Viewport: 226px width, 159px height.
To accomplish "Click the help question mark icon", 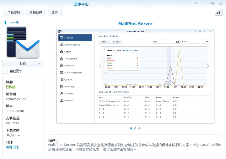I will pyautogui.click(x=196, y=4).
